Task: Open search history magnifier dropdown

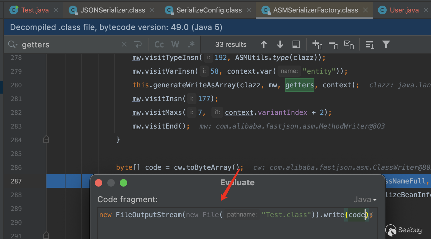Action: click(13, 45)
